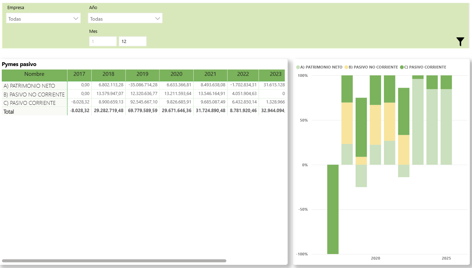This screenshot has width=472, height=268.
Task: Click the Mes end value field showing 12
Action: click(x=132, y=41)
